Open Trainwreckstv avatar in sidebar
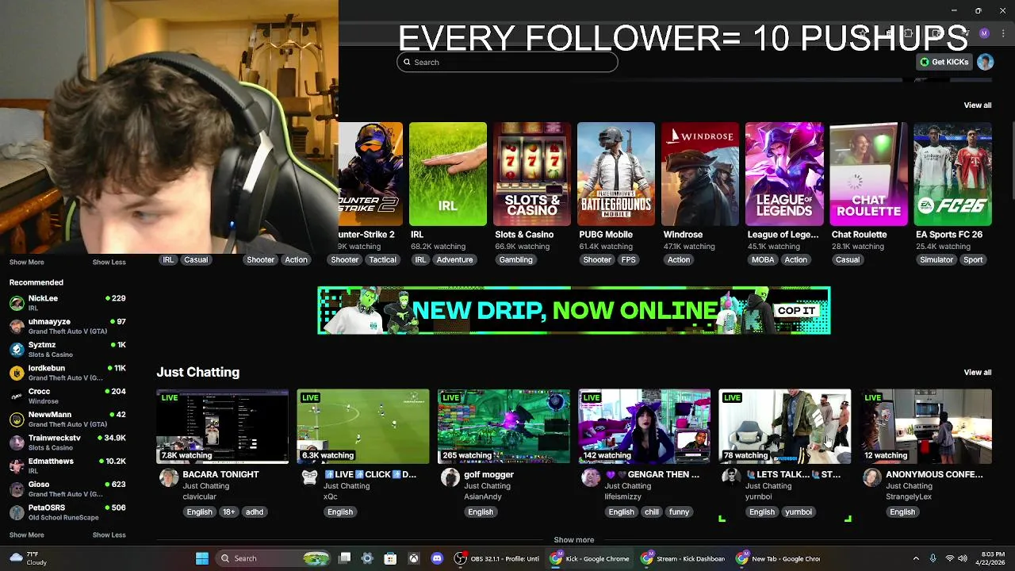1015x571 pixels. tap(17, 443)
